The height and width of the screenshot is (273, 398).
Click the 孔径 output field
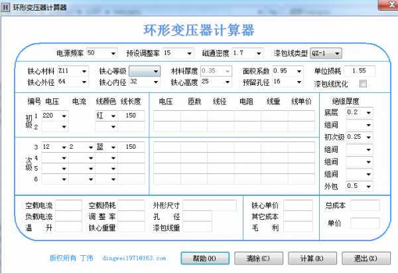tap(197, 216)
